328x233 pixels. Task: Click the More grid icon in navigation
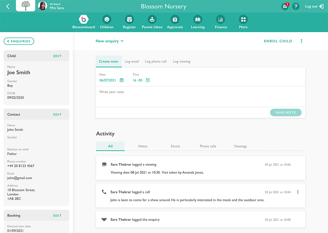click(x=243, y=19)
